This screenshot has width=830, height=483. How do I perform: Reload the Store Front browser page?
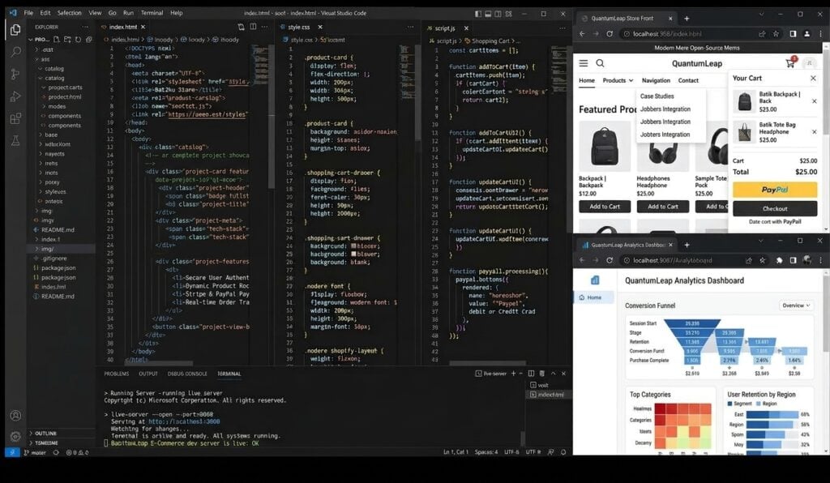click(610, 33)
